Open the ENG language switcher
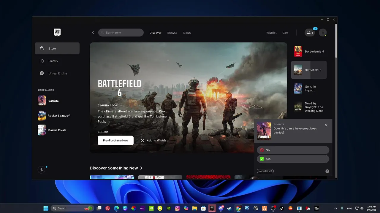 tap(349, 208)
